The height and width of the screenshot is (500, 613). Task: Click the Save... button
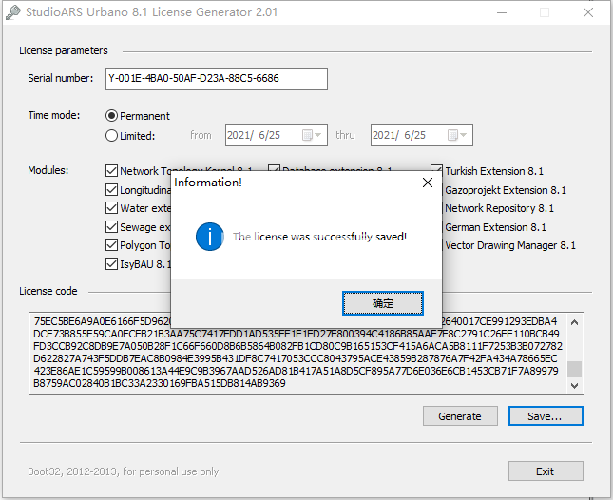[x=546, y=416]
